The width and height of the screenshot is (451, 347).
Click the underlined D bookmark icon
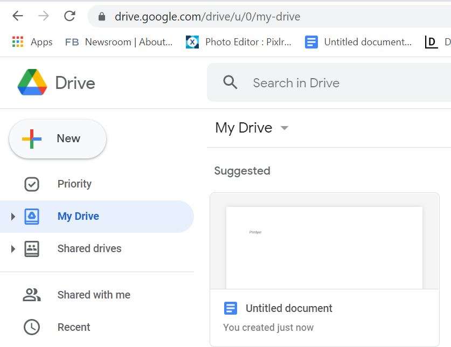click(x=431, y=42)
